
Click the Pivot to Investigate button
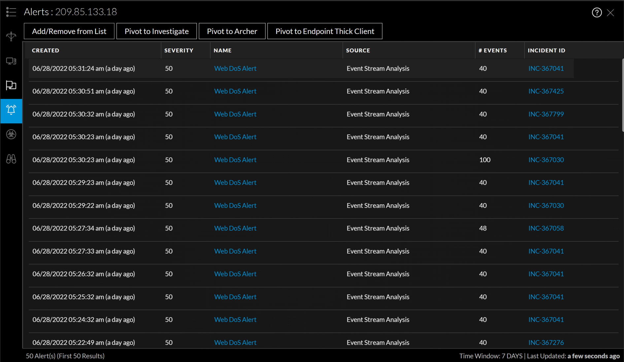pos(156,31)
